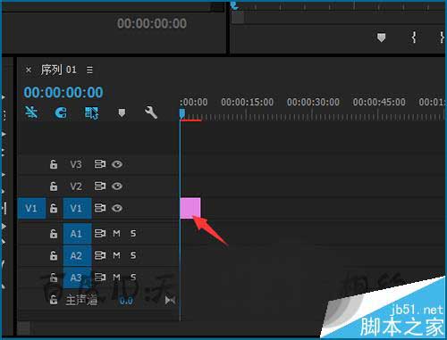Toggle lock on audio track A1
Viewport: 447px width, 340px height.
click(54, 234)
